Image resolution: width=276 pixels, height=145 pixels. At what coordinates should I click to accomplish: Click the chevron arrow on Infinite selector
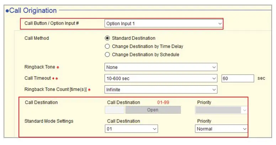tap(214, 90)
